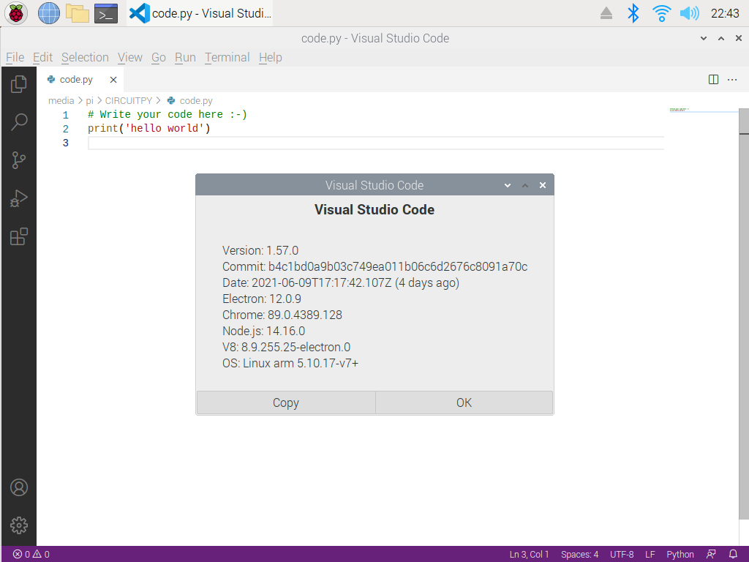Open the volume control tray icon
749x562 pixels.
pos(689,13)
